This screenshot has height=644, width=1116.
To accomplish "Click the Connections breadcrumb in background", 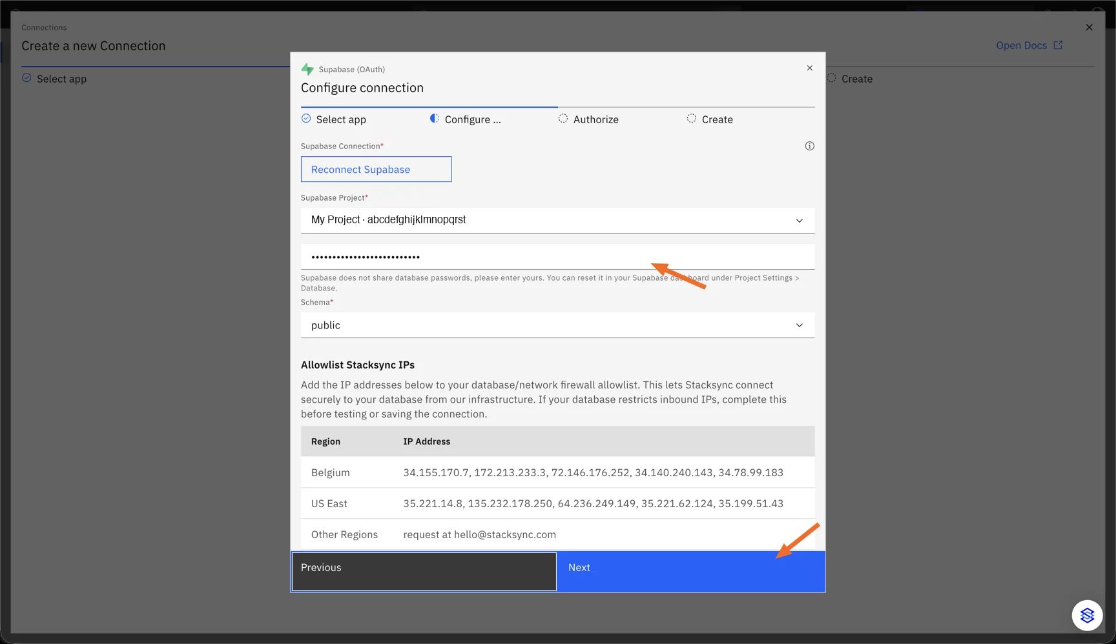I will [x=44, y=28].
